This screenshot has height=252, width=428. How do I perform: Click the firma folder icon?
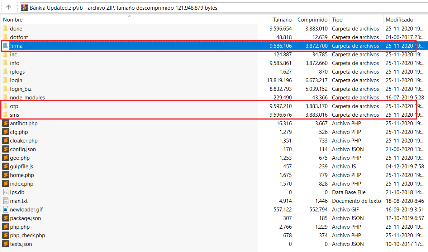(x=5, y=46)
